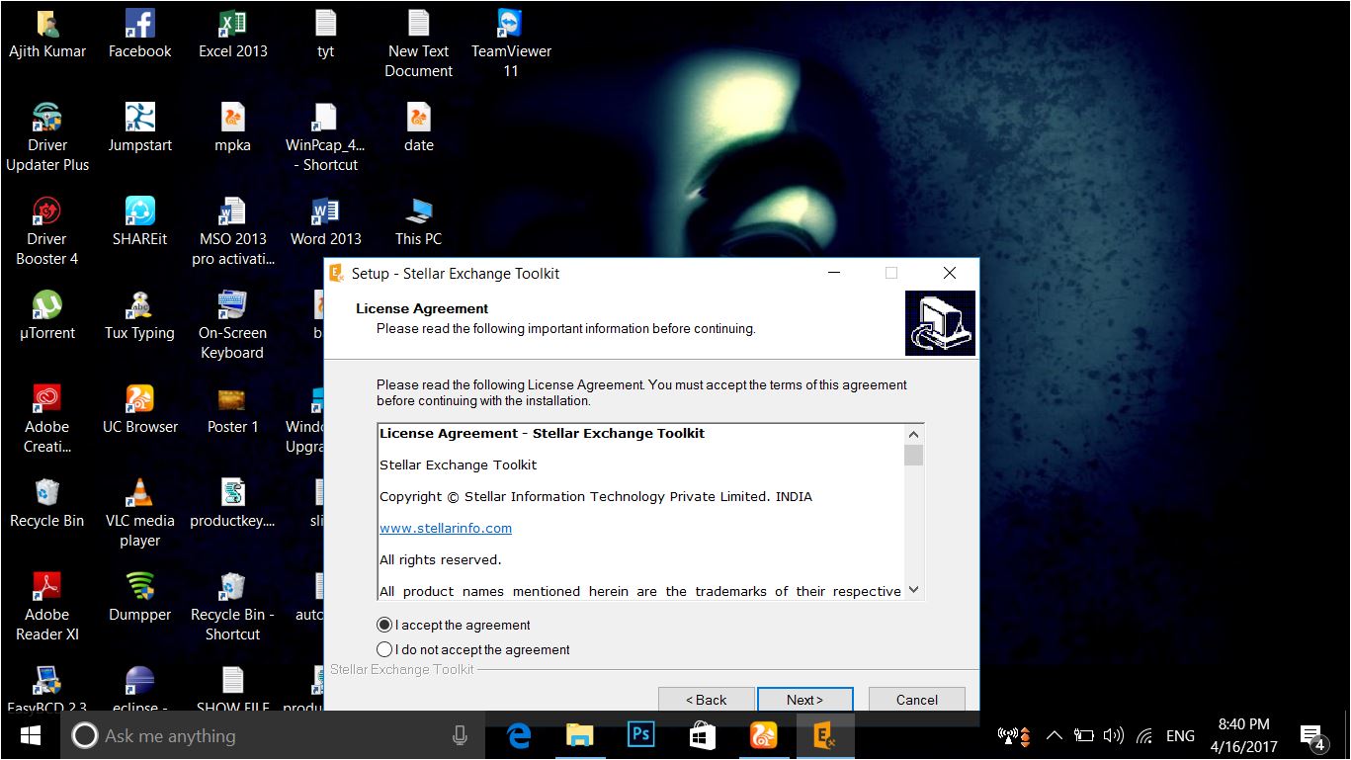Select the mpka desktop icon
Screen dimensions: 1351x760
pos(232,128)
